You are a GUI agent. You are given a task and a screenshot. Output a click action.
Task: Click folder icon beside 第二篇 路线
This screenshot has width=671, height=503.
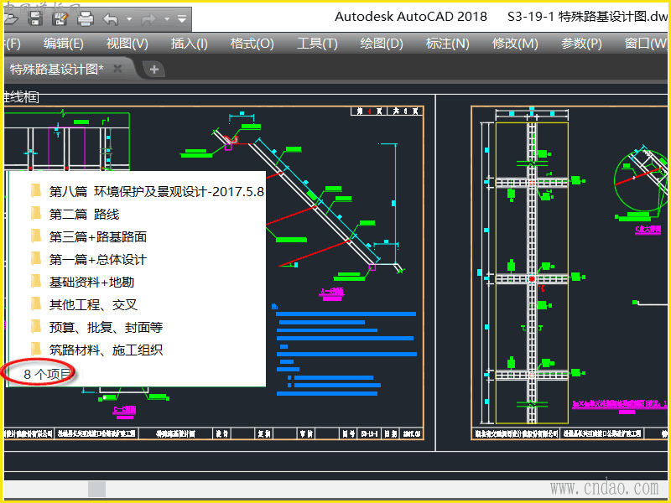click(35, 214)
